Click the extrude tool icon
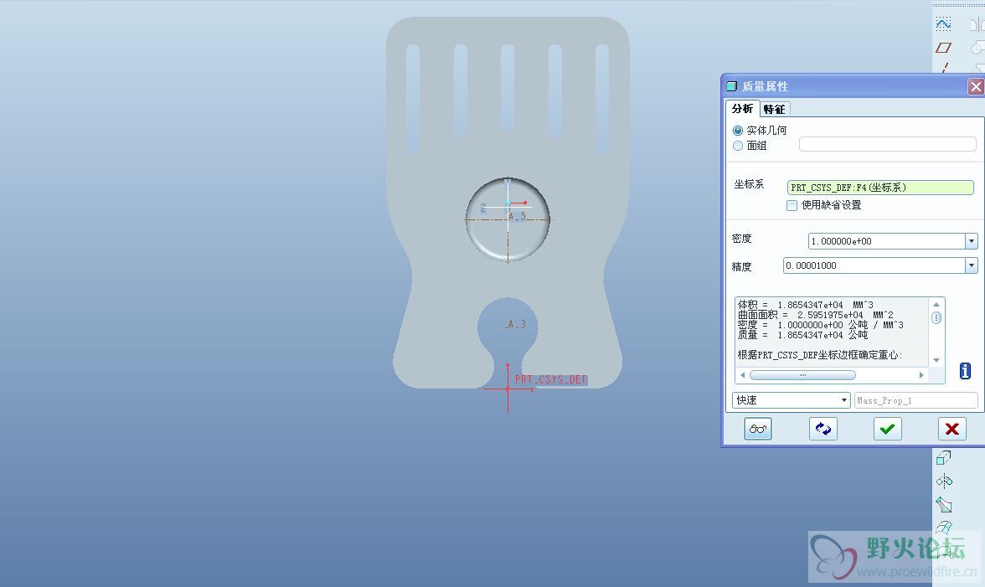This screenshot has height=587, width=985. click(943, 458)
